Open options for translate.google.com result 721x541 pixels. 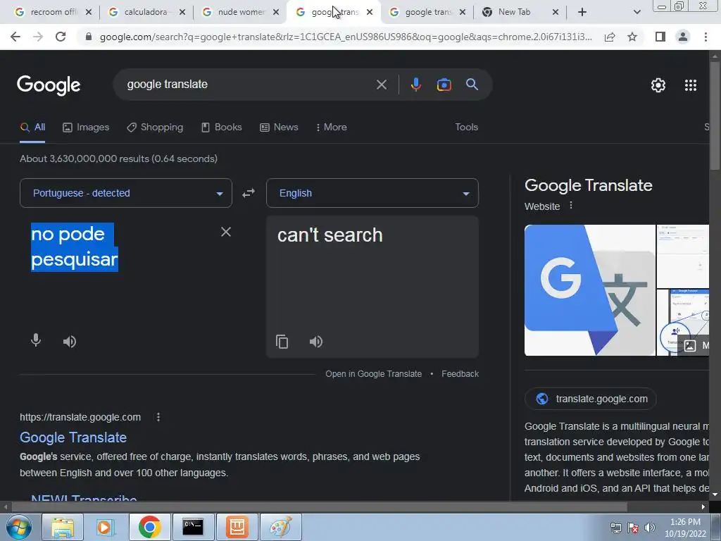[158, 417]
